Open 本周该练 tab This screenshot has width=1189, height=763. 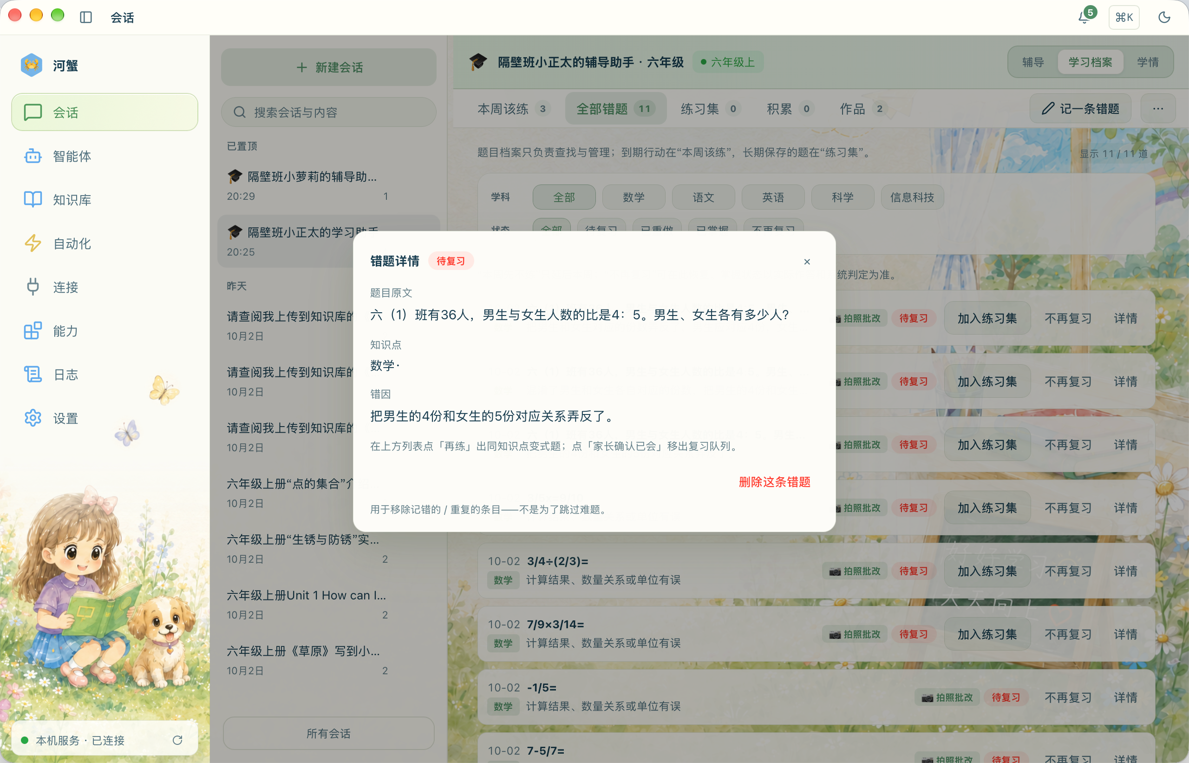[514, 109]
